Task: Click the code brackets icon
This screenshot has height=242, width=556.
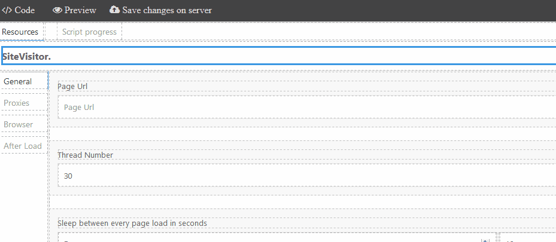Action: point(7,10)
